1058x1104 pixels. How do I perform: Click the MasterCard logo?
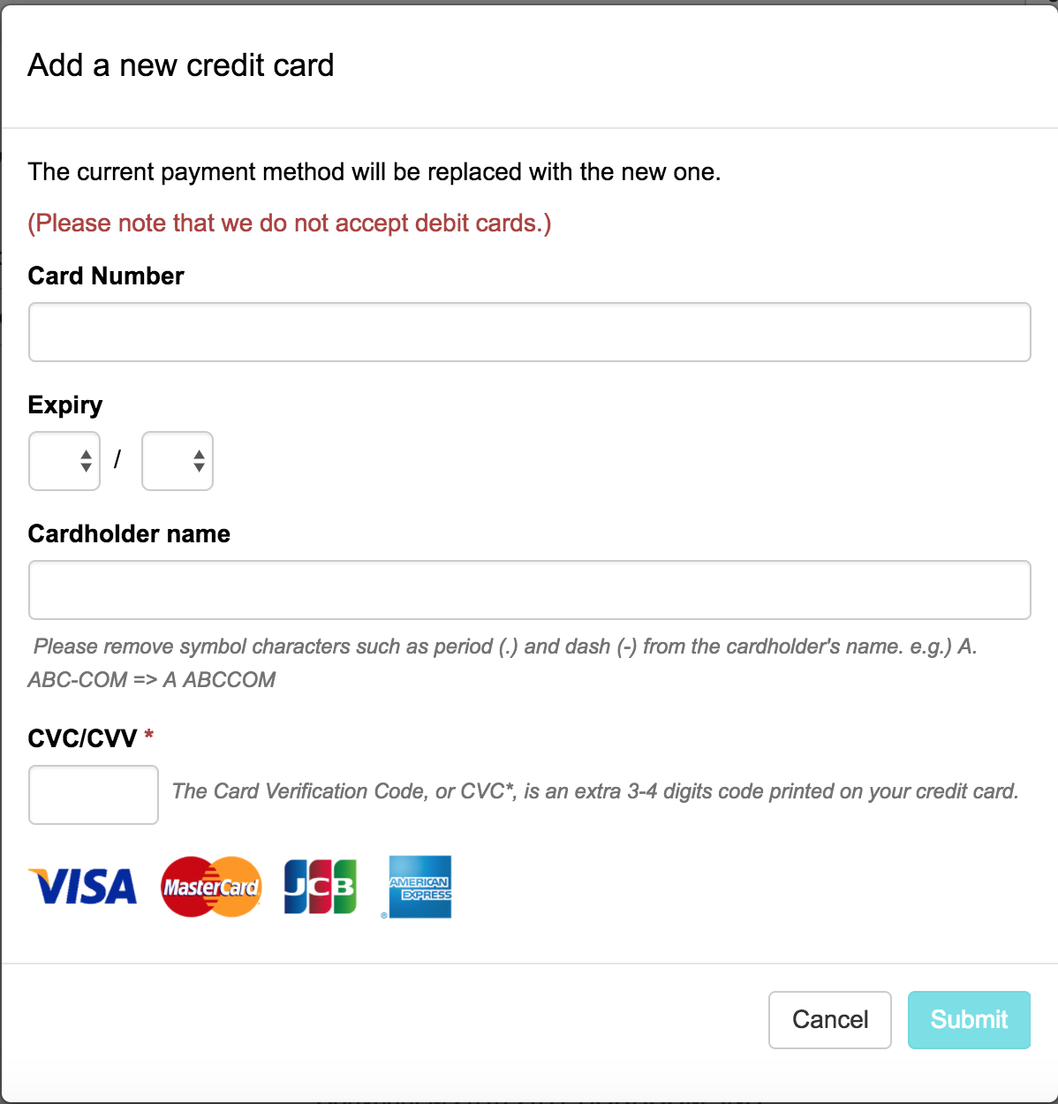[211, 887]
